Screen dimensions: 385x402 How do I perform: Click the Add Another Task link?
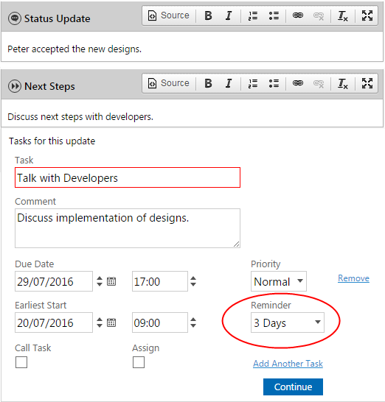(288, 364)
